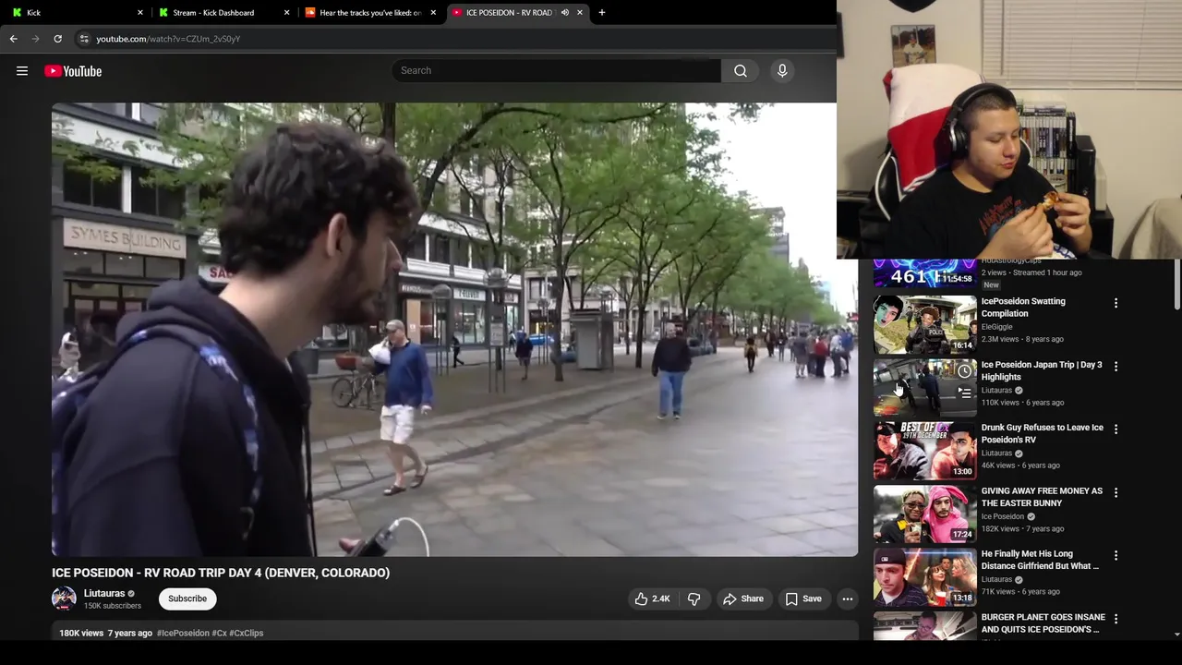Viewport: 1182px width, 665px height.
Task: Focus the YouTube search field
Action: 557,71
